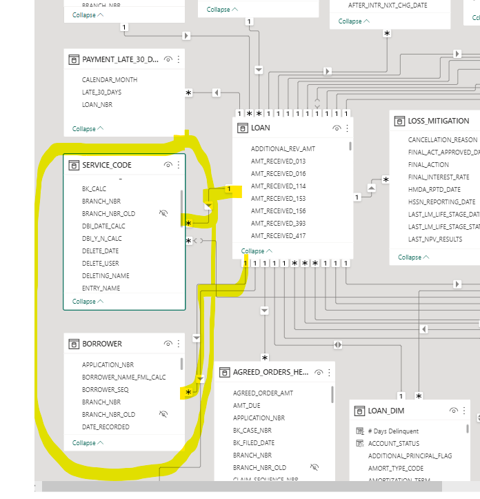
Task: Select BORROWER_SEQ field
Action: [106, 389]
